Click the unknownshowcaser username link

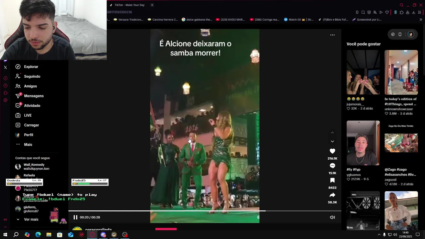[x=399, y=109]
